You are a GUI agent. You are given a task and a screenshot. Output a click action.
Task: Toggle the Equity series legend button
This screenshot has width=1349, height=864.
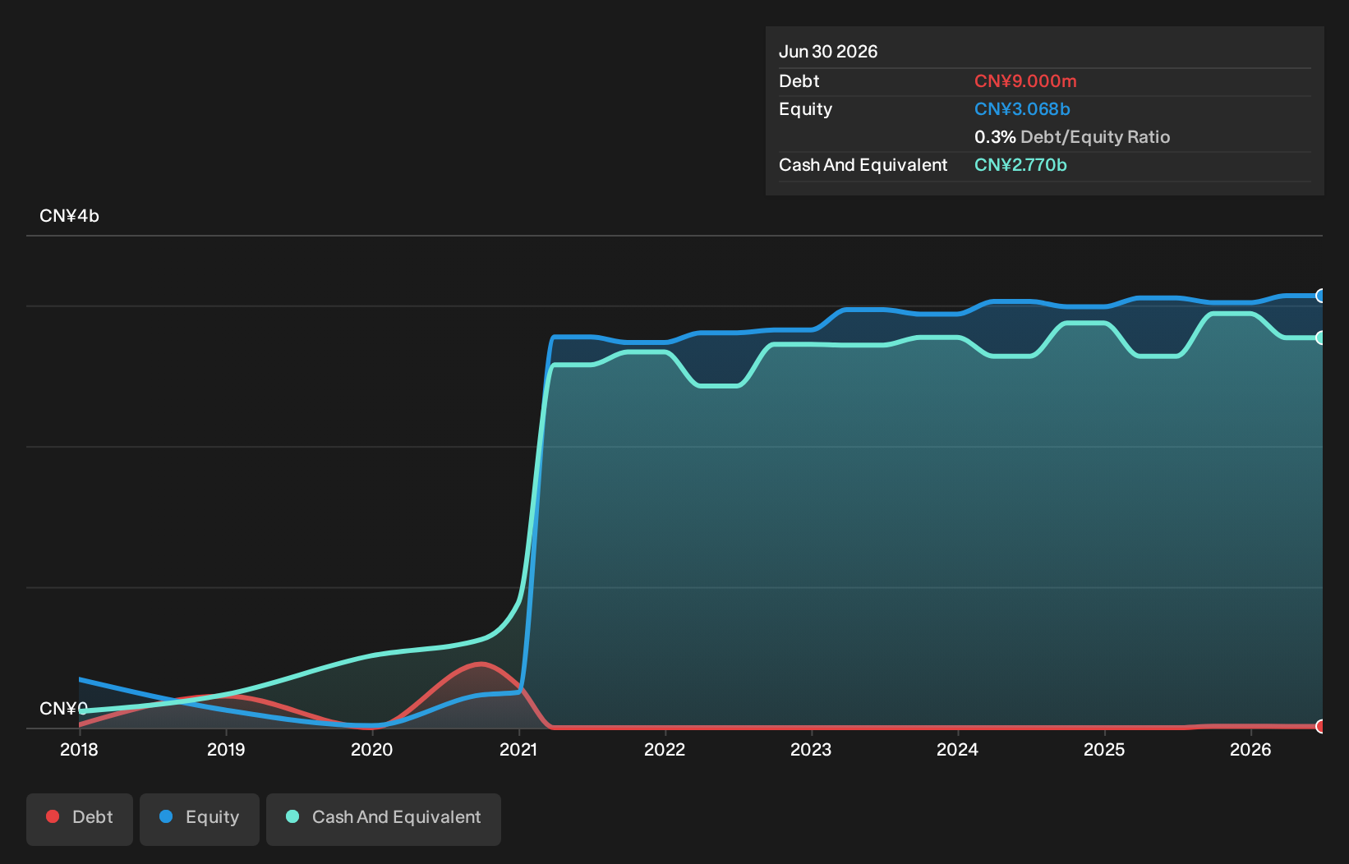click(x=200, y=819)
